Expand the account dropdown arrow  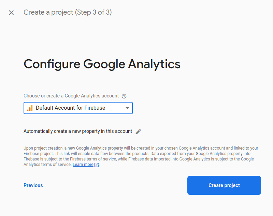coord(127,108)
